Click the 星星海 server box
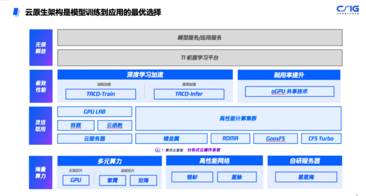Image resolution: width=366 pixels, height=196 pixels. point(306,177)
